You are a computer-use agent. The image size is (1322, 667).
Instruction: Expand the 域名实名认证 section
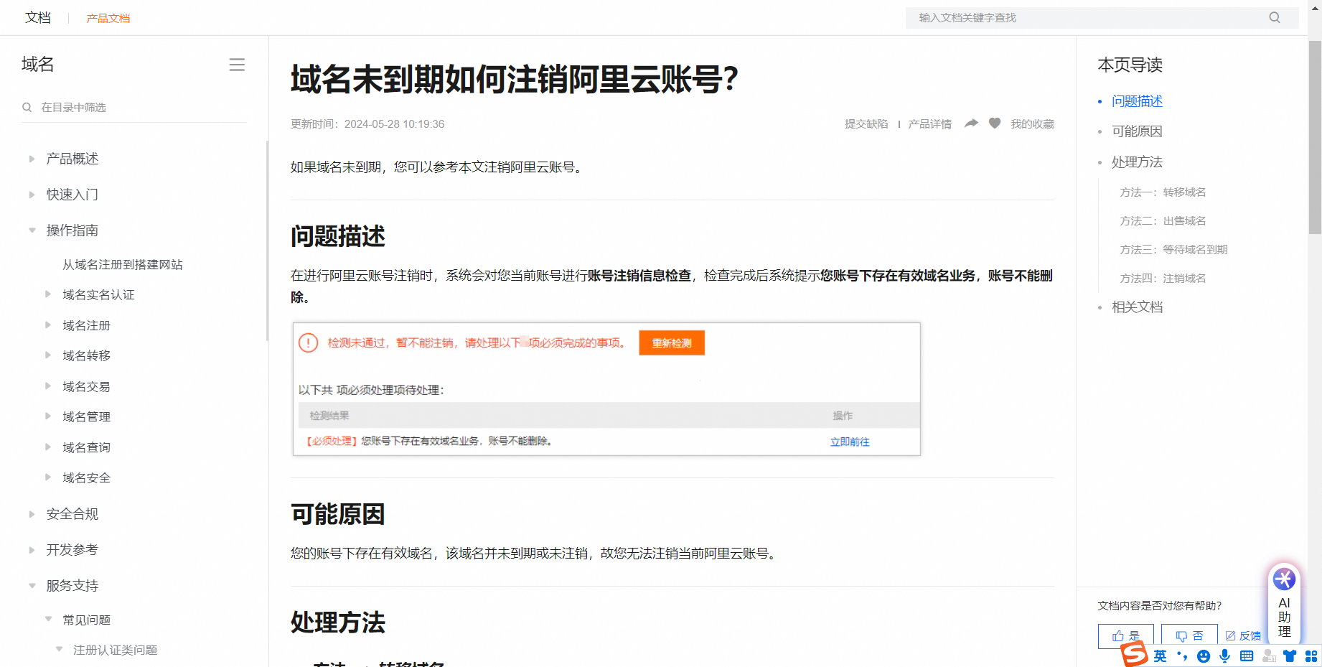coord(48,294)
